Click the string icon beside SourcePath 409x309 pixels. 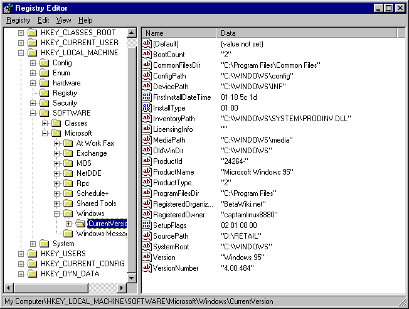pyautogui.click(x=147, y=236)
